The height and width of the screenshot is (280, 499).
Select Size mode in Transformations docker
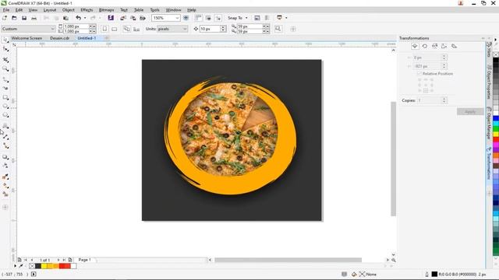pyautogui.click(x=444, y=47)
